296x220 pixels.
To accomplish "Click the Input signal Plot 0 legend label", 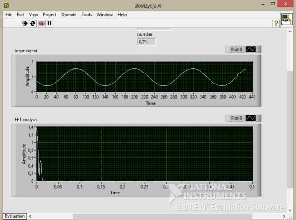I will (x=236, y=50).
